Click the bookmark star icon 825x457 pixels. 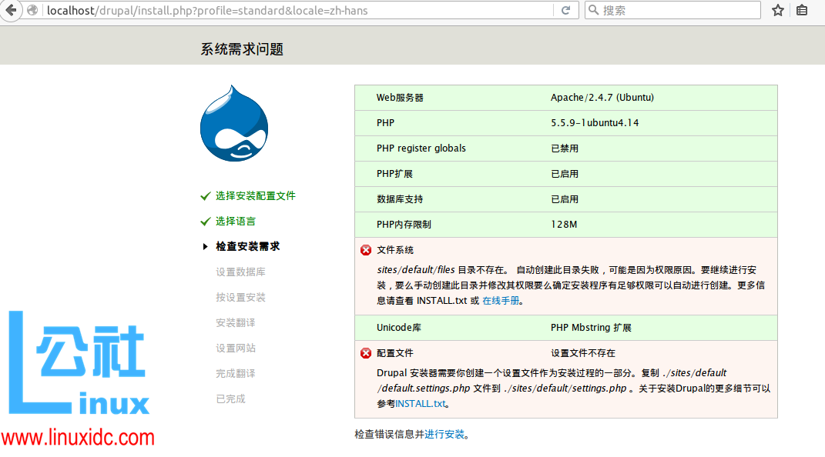(777, 10)
